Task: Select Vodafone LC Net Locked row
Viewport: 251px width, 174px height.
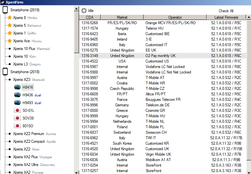Action: tap(162, 67)
